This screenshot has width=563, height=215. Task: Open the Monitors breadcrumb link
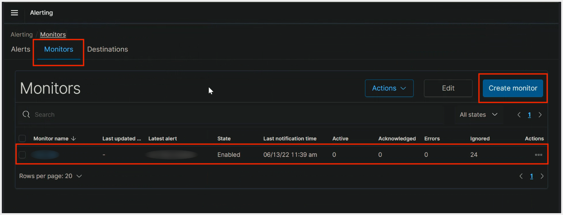coord(53,34)
